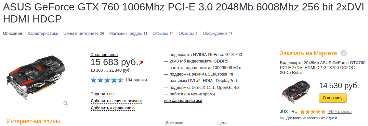Click the orange JUST.RU star rating
The image size is (368, 126).
coord(313,112)
